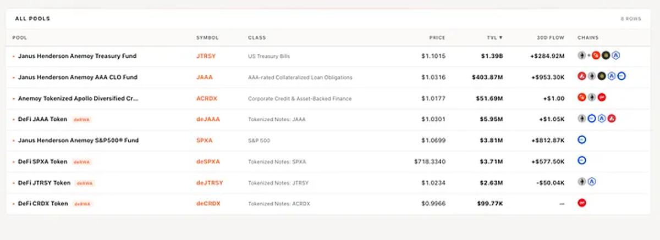This screenshot has height=240, width=660.
Task: Click the $99.77K TVL value
Action: point(490,204)
